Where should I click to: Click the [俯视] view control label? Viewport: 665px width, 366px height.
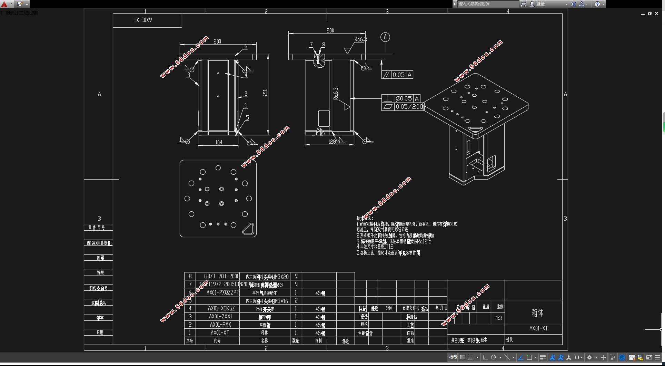coord(12,13)
